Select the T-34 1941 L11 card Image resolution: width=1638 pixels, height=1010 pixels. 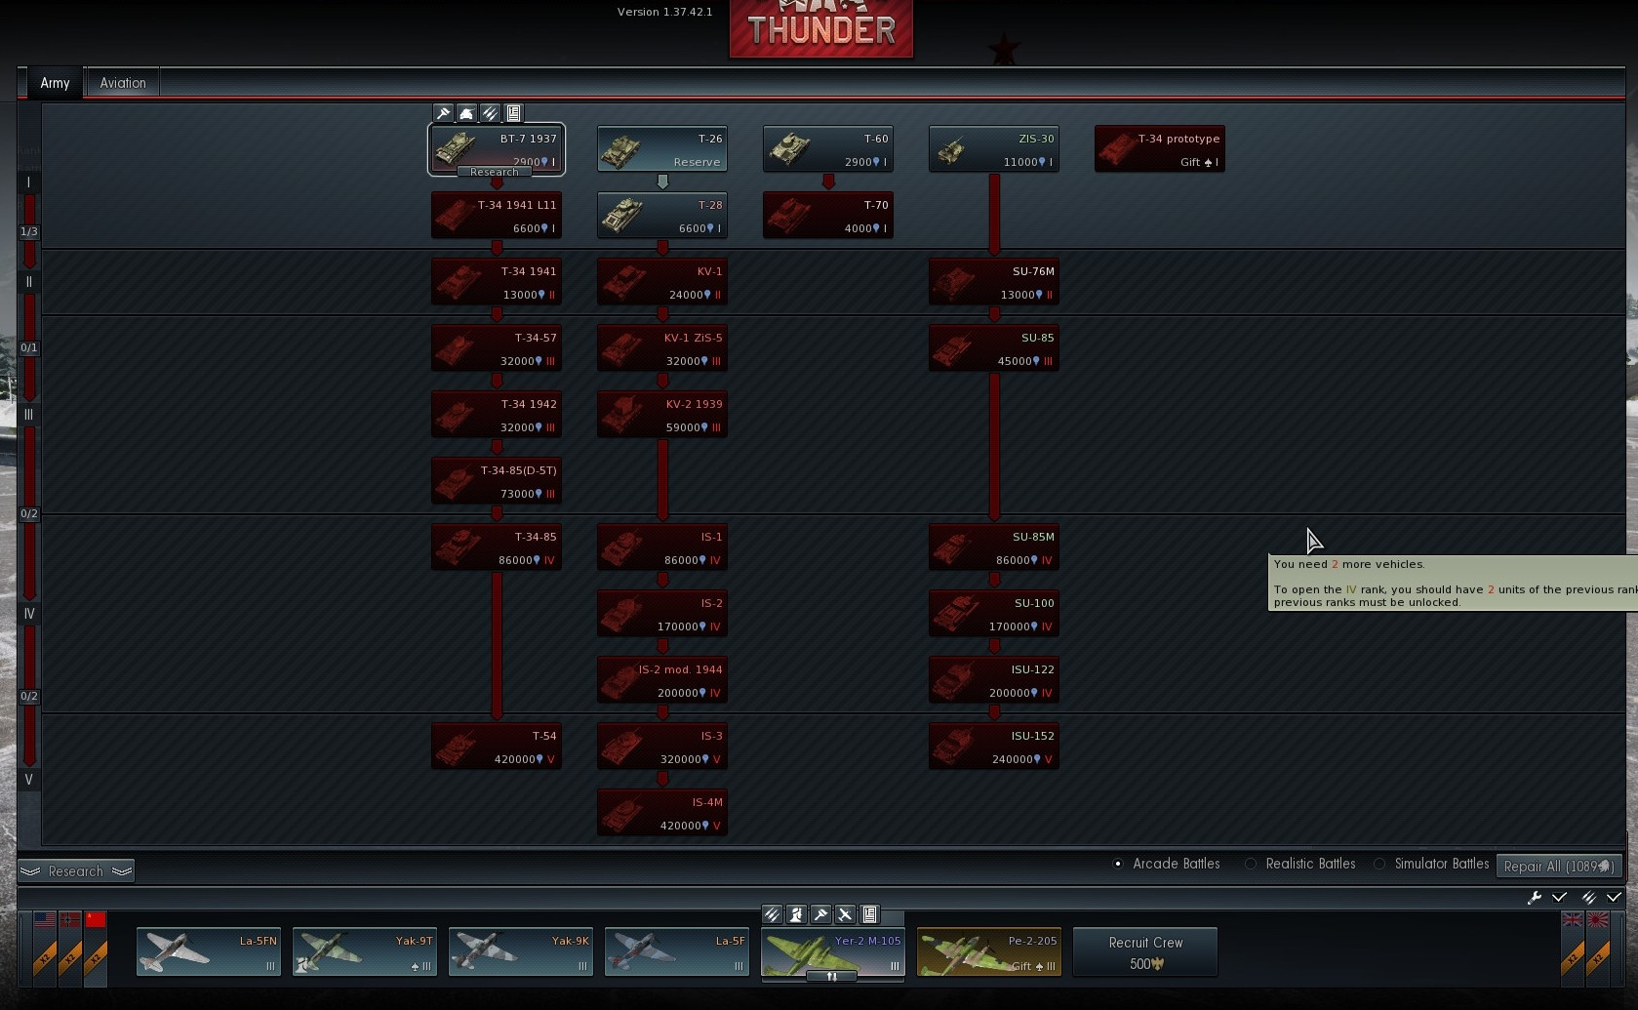[x=497, y=216]
